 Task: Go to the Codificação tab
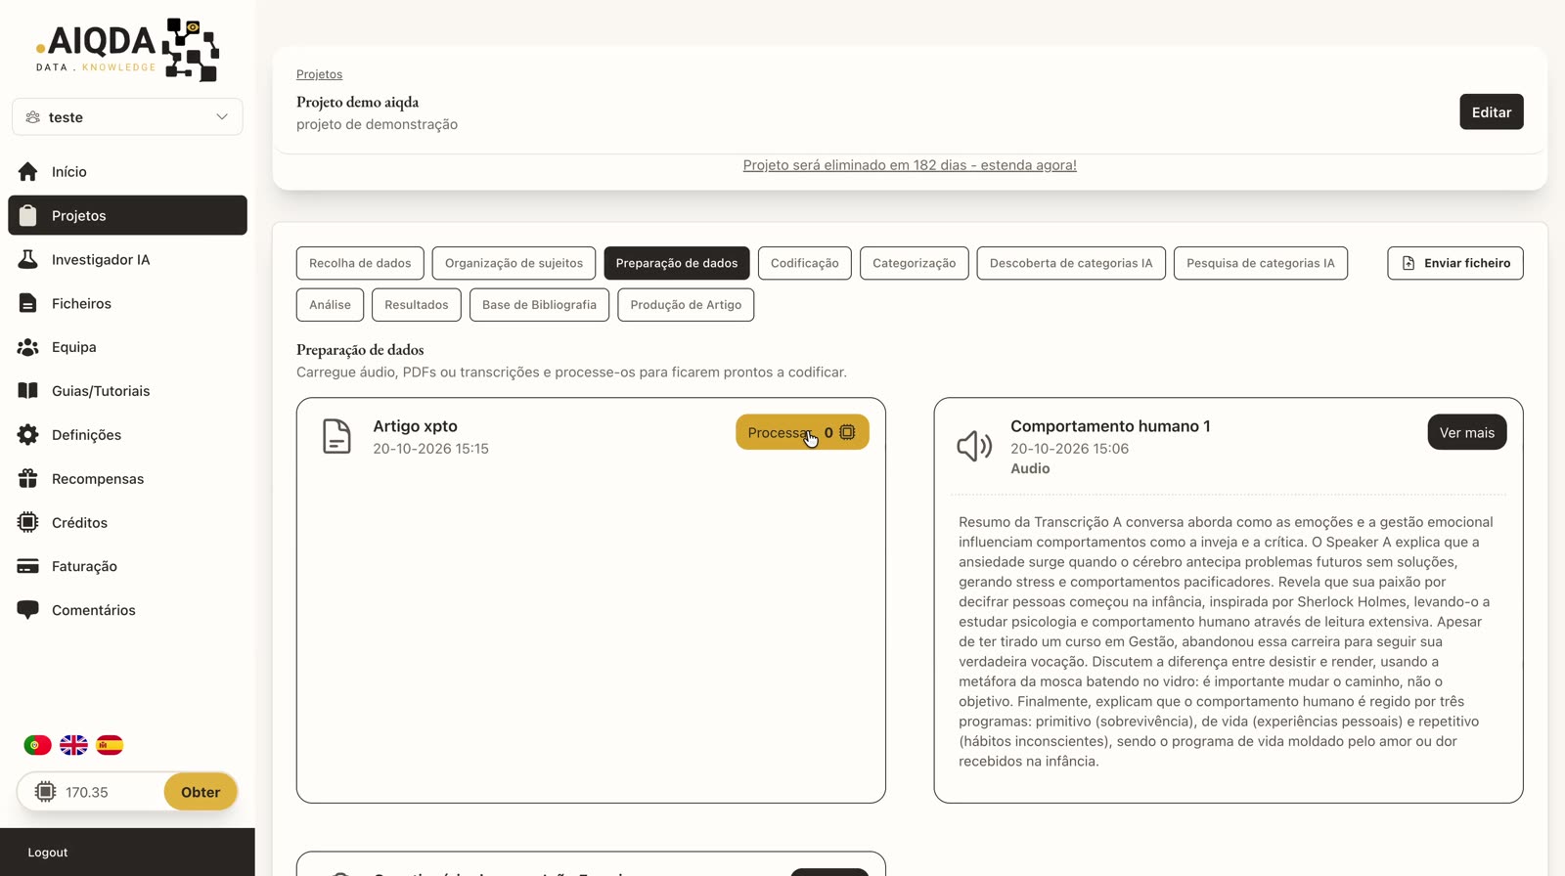pyautogui.click(x=805, y=263)
